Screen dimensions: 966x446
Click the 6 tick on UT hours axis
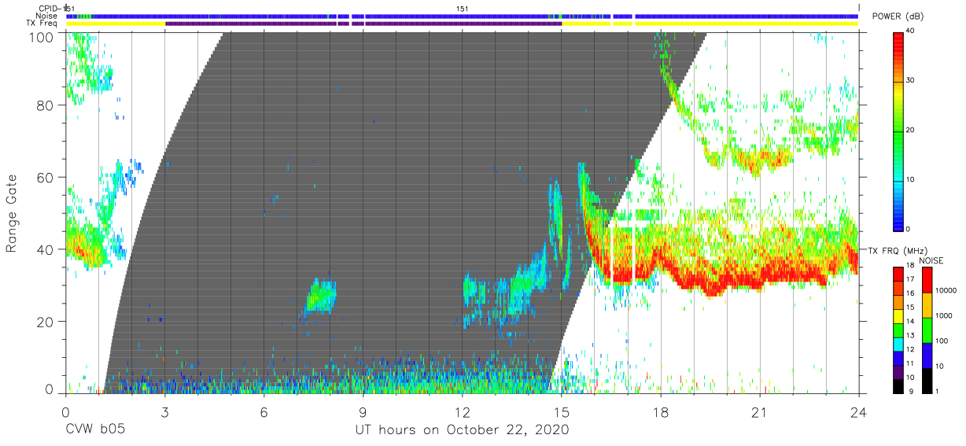(264, 411)
